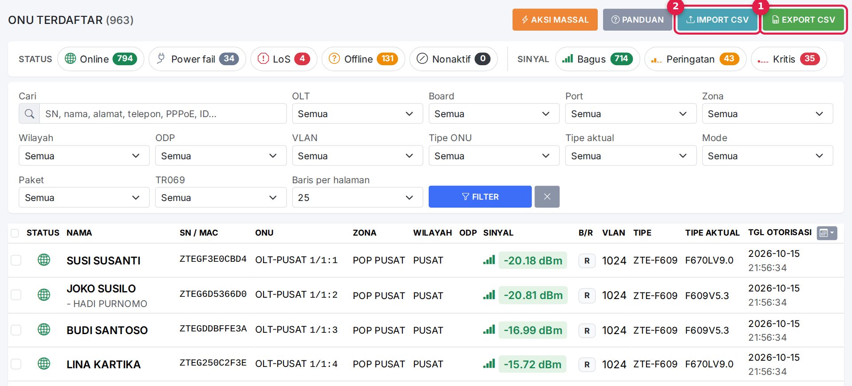Image resolution: width=852 pixels, height=386 pixels.
Task: Open the column chooser table icon
Action: (x=827, y=233)
